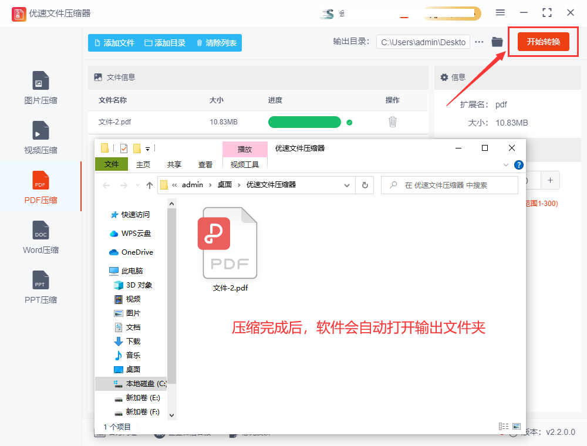Click the green progress bar of 文件-2.pdf
This screenshot has width=587, height=446.
pos(305,122)
